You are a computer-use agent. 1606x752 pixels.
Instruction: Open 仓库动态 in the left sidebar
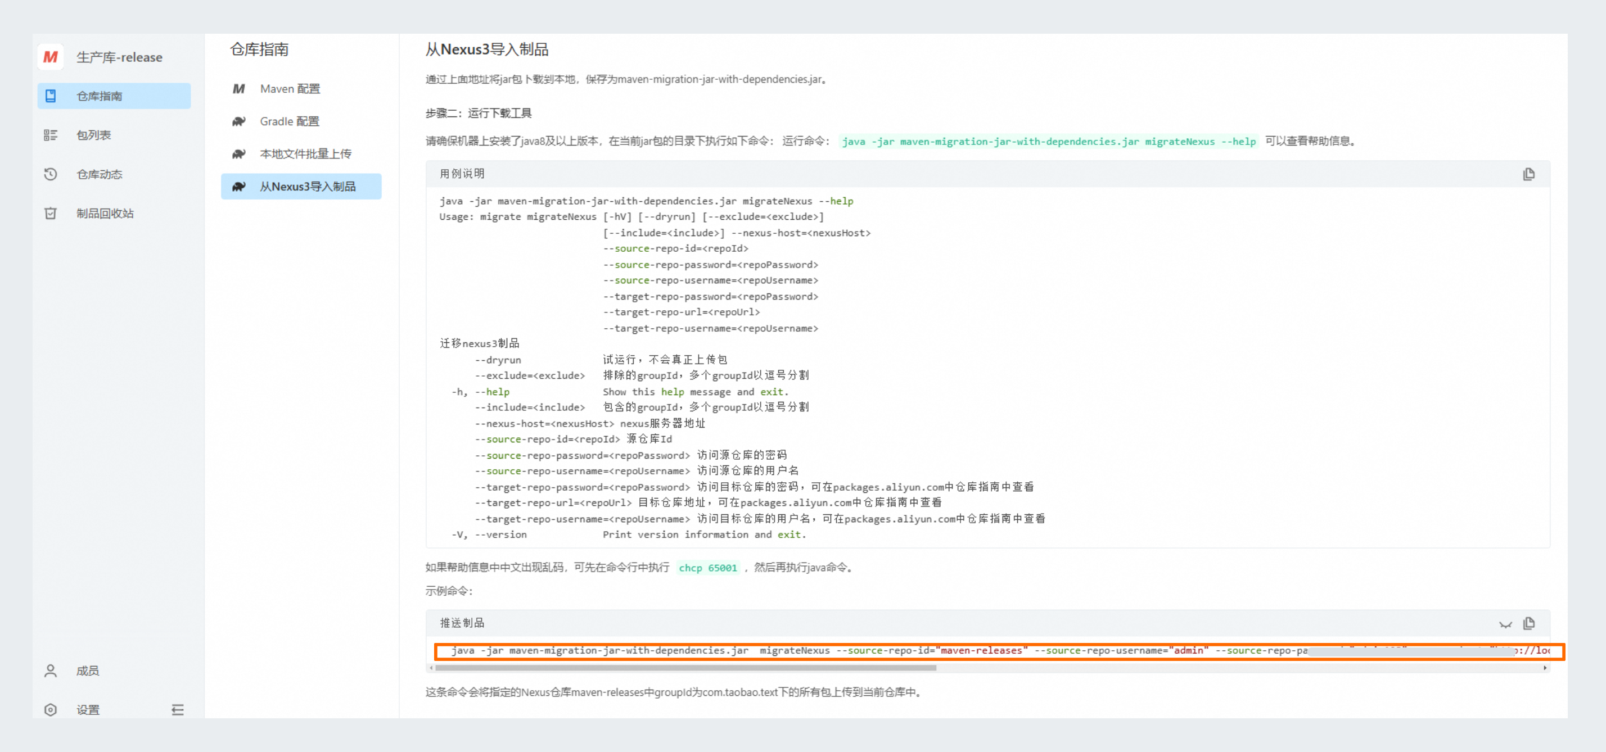(114, 174)
